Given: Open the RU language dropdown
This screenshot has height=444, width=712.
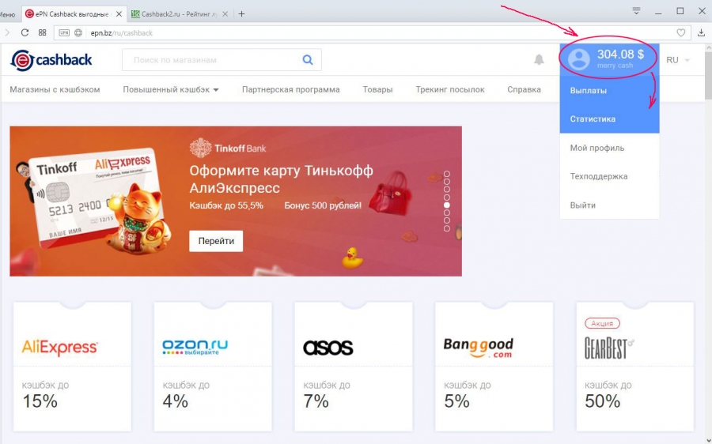Looking at the screenshot, I should (677, 60).
